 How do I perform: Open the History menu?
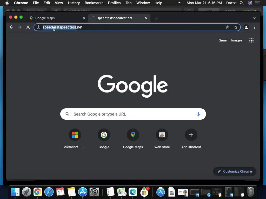coord(74,3)
